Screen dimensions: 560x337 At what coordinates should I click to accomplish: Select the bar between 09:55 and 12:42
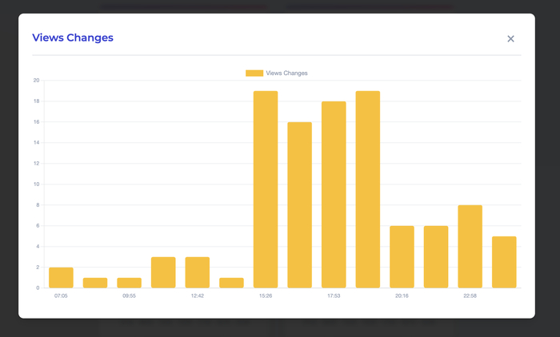click(x=163, y=272)
